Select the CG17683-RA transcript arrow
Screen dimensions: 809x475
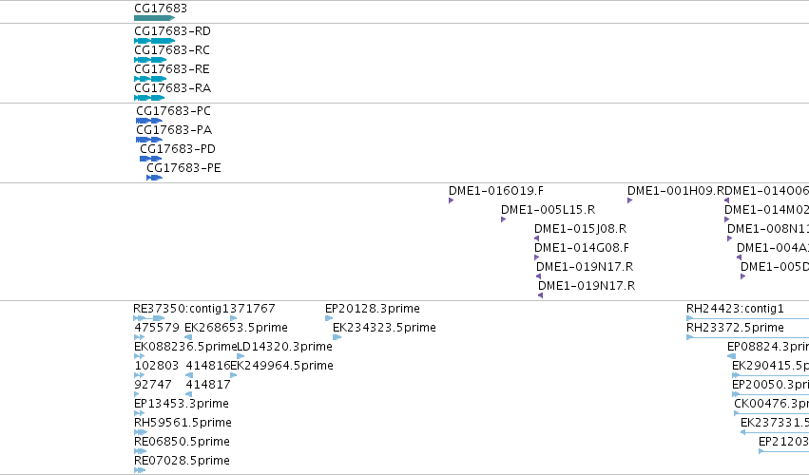pos(149,98)
